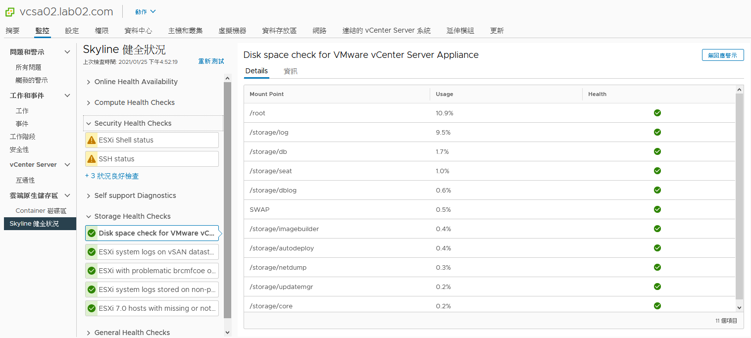Click the 重新測試 retest link
751x338 pixels.
211,61
